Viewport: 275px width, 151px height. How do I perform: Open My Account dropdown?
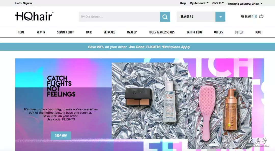(199, 3)
